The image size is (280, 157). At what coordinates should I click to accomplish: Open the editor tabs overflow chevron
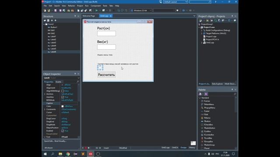tap(194, 16)
